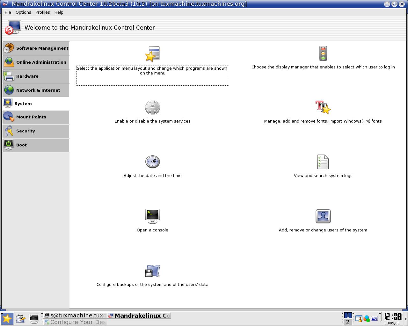Open the system services gear icon
The width and height of the screenshot is (408, 326).
[152, 108]
